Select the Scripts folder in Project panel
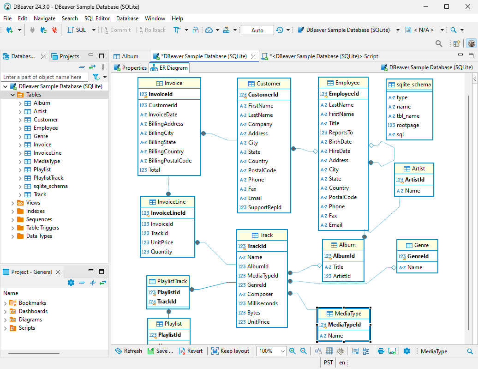478x369 pixels. (27, 328)
